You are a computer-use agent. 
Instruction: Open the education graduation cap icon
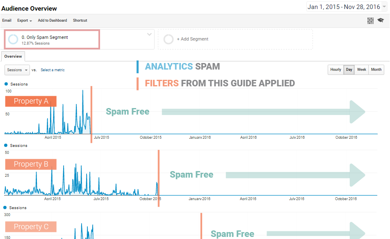coord(381,20)
